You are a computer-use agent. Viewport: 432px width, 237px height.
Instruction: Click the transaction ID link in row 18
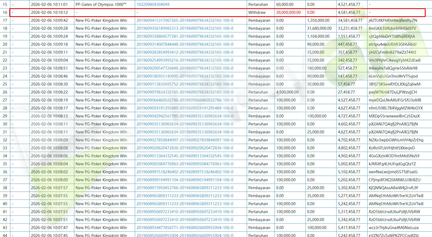click(185, 28)
